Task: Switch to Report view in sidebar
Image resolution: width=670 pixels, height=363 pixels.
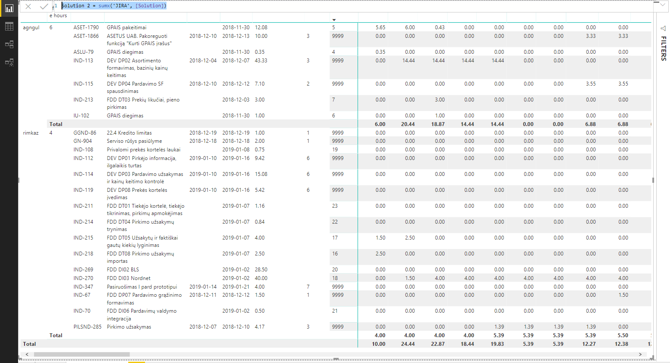Action: click(9, 8)
